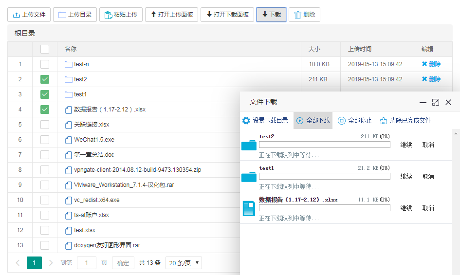Screen dimensions: 460x275
Task: Check the 关联链接.xlsx row checkbox
Action: tap(45, 125)
